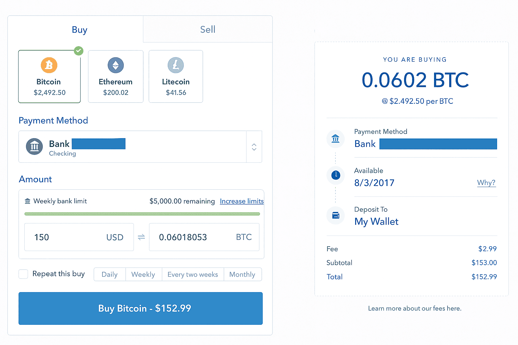This screenshot has height=345, width=518.
Task: Select the Bitcoin coin icon
Action: [49, 65]
